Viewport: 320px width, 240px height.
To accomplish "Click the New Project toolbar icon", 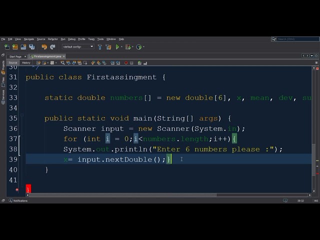I will (x=15, y=47).
